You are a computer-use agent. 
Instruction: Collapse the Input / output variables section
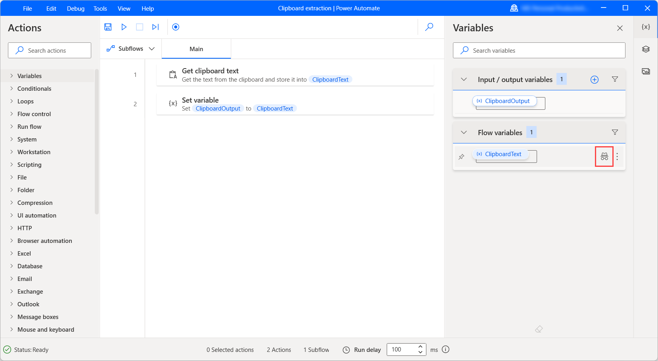point(464,80)
